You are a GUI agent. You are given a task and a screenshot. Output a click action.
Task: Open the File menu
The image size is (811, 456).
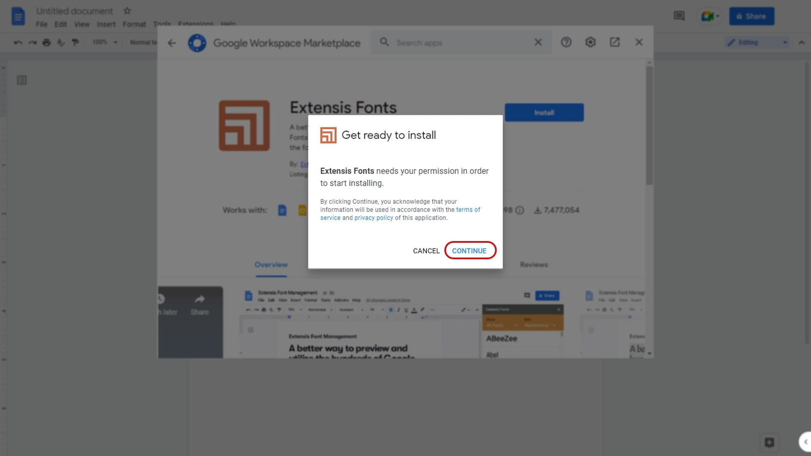pos(41,24)
